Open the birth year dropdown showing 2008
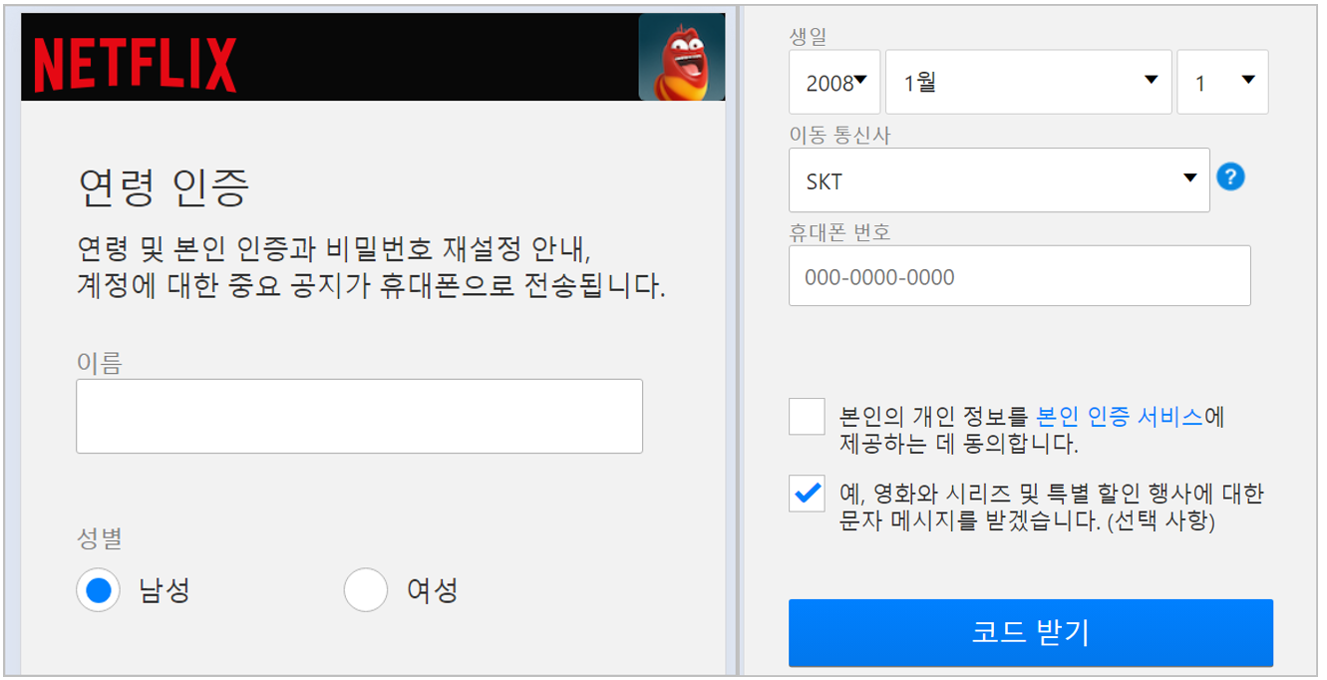Screen dimensions: 1327x680 coord(834,82)
